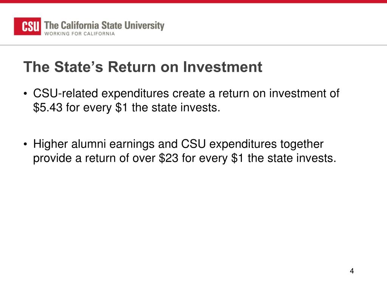387x290 pixels.
Task: Click the red bar at slide top
Action: (x=193, y=2)
